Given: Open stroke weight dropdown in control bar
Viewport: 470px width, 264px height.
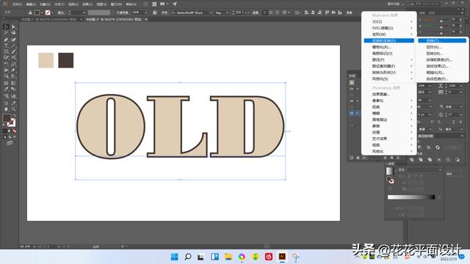Looking at the screenshot, I should [x=84, y=12].
